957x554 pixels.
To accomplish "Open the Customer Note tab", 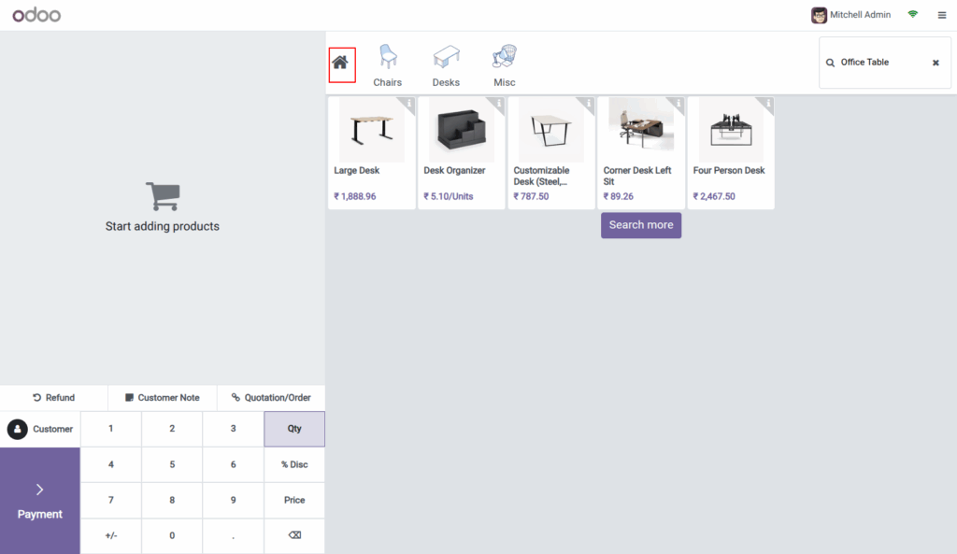I will point(161,397).
